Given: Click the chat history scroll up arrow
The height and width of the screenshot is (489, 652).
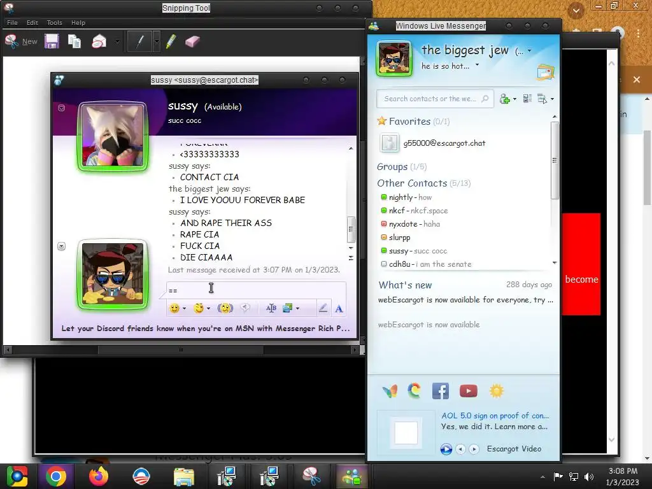Looking at the screenshot, I should (x=351, y=148).
